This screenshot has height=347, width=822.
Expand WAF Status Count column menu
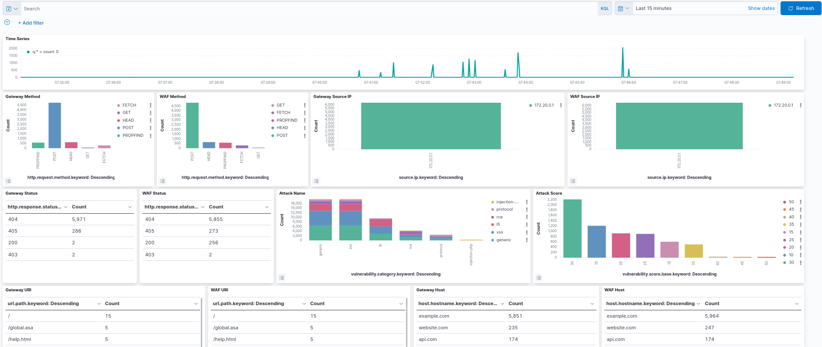click(x=267, y=207)
